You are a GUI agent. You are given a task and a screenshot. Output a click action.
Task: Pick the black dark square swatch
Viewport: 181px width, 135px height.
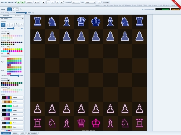point(2,42)
